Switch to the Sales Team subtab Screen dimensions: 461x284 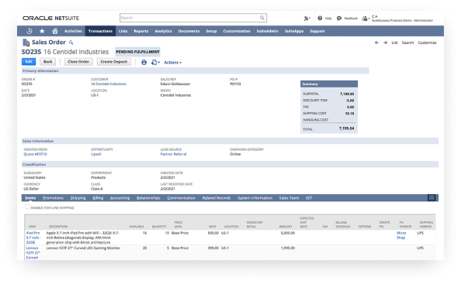289,198
